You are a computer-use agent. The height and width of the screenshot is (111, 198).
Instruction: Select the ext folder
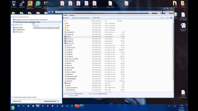click(67, 23)
